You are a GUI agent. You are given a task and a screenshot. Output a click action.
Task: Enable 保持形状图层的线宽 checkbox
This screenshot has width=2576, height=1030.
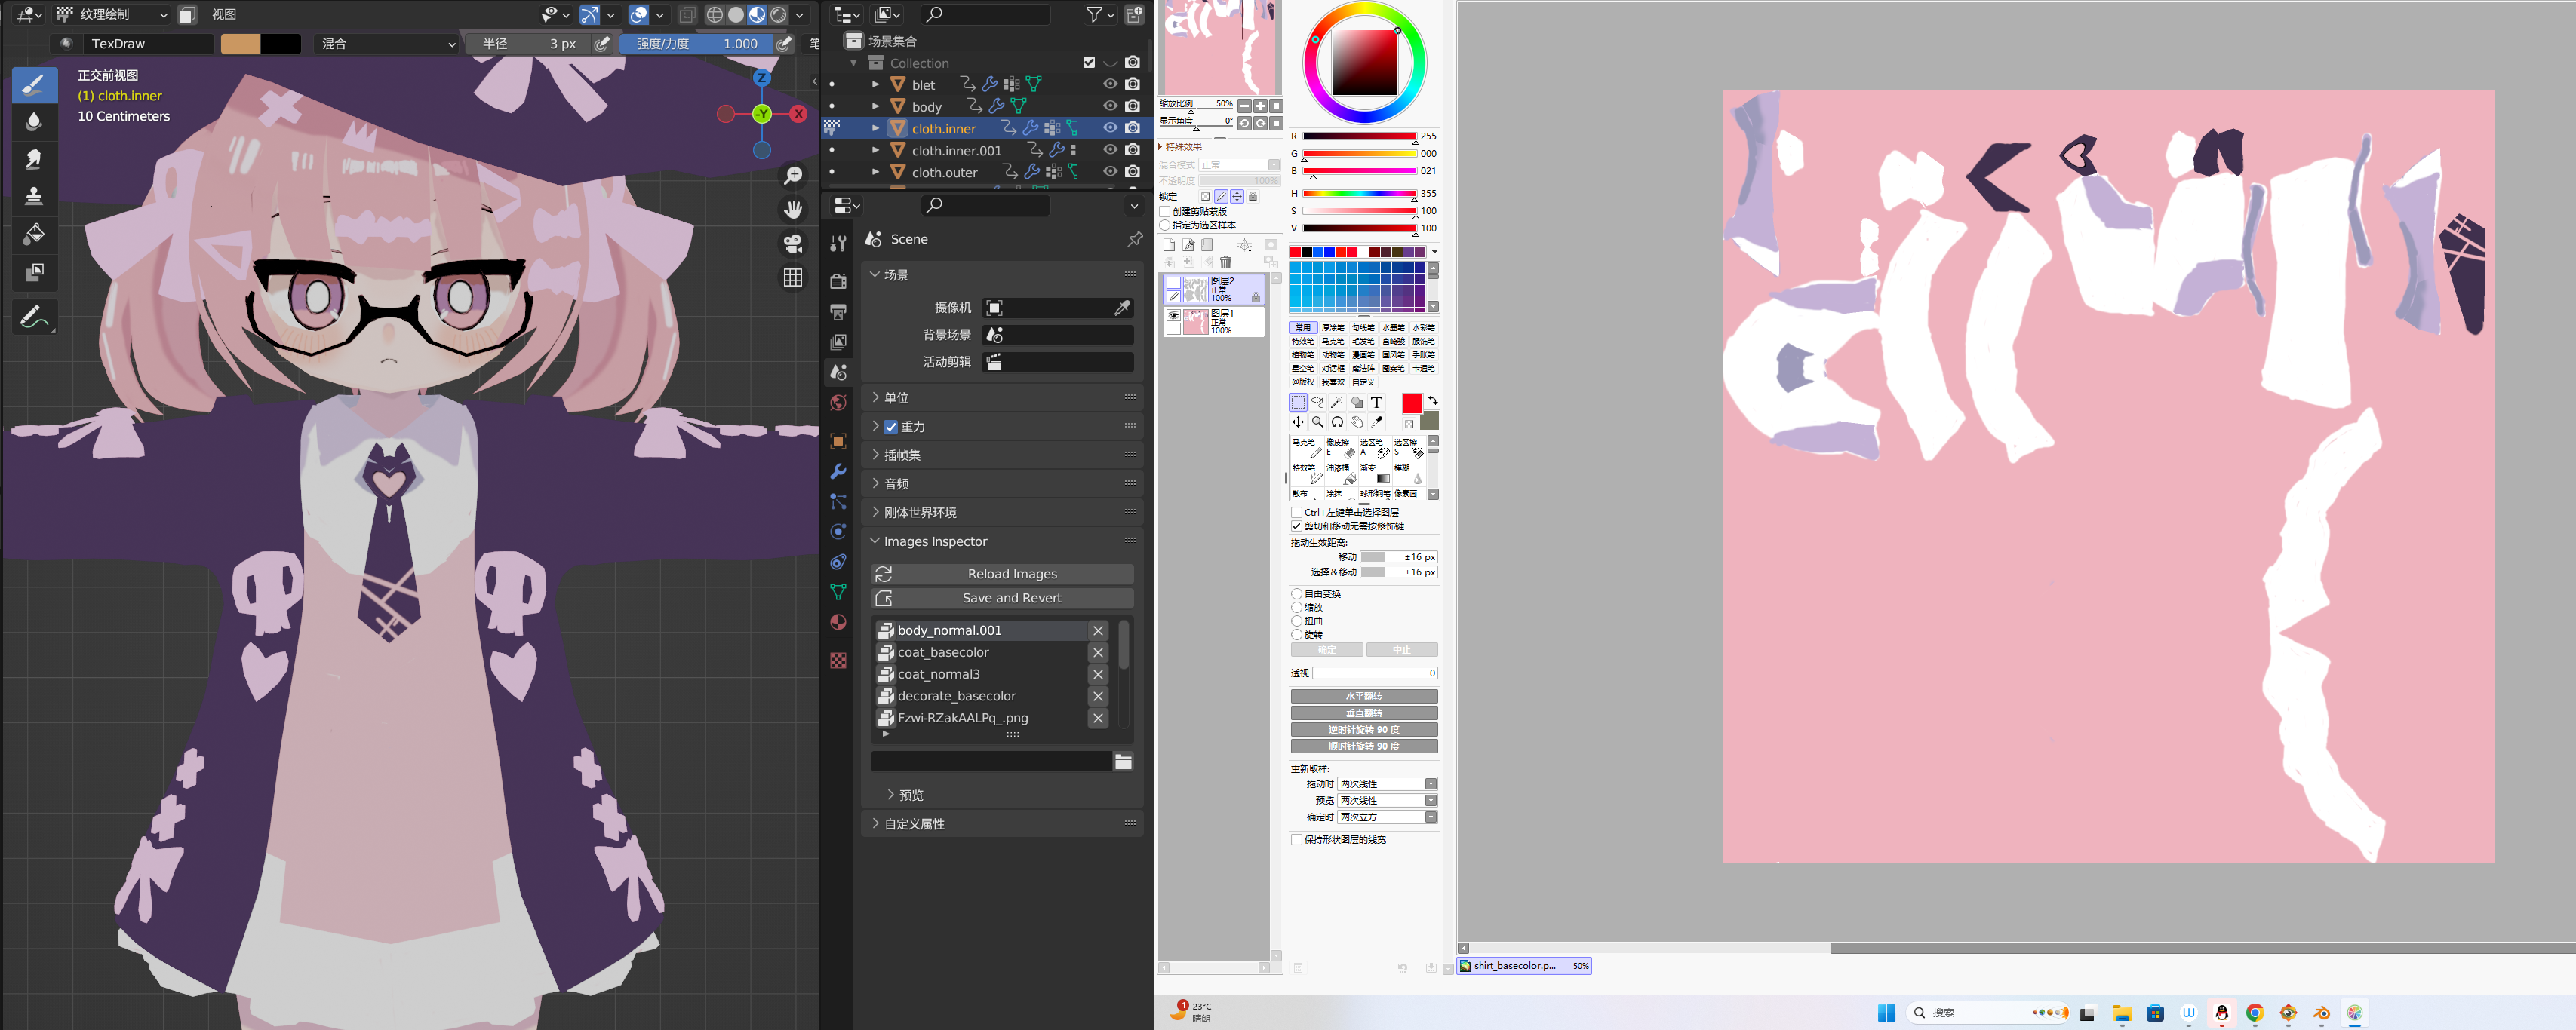[1297, 840]
